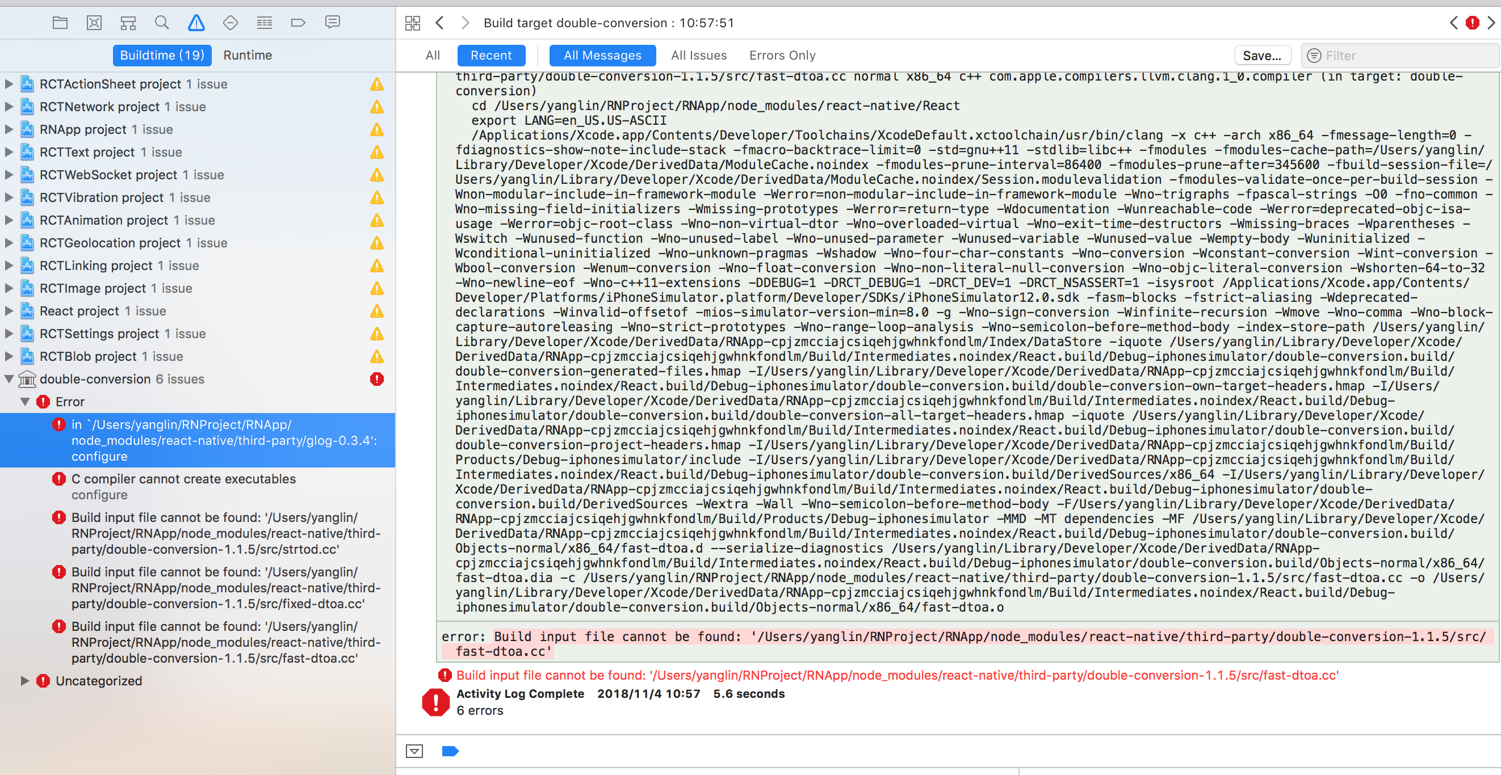Open the Test navigator diamond icon
Image resolution: width=1501 pixels, height=775 pixels.
[x=230, y=23]
